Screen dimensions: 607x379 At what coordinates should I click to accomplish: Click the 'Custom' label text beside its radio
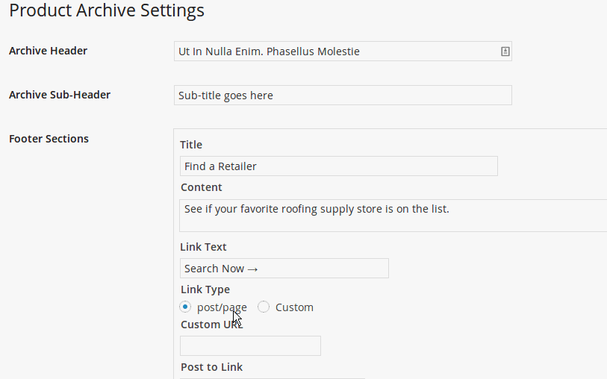click(294, 307)
